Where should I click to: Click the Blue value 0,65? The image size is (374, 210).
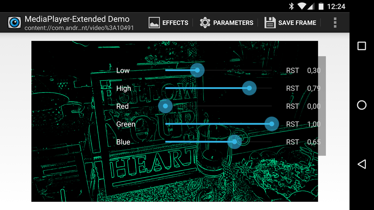coord(314,142)
